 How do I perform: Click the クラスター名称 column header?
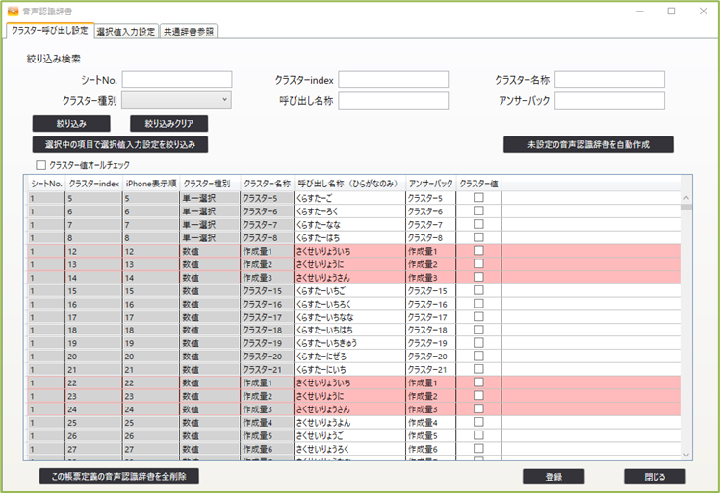[x=267, y=183]
